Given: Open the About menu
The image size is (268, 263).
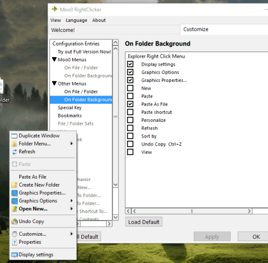Looking at the screenshot, I should tap(99, 20).
